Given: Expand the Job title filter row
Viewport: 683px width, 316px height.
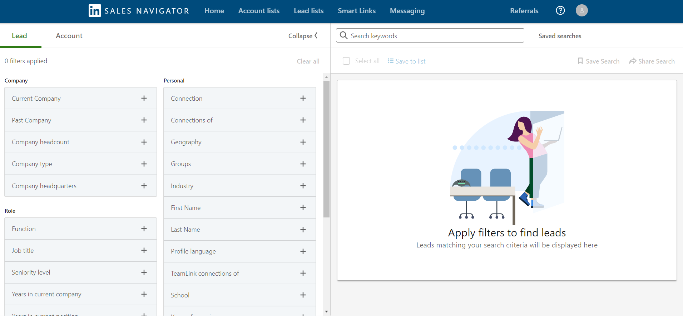Looking at the screenshot, I should [80, 250].
